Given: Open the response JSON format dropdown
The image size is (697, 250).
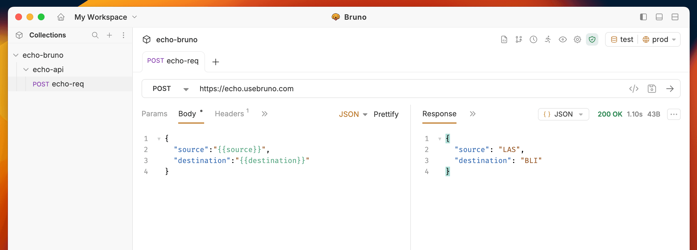Looking at the screenshot, I should [563, 114].
